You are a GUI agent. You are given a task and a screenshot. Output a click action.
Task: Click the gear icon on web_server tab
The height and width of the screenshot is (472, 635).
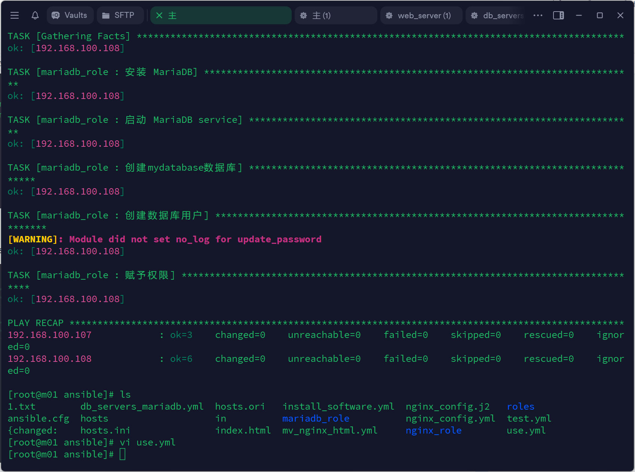tap(389, 15)
